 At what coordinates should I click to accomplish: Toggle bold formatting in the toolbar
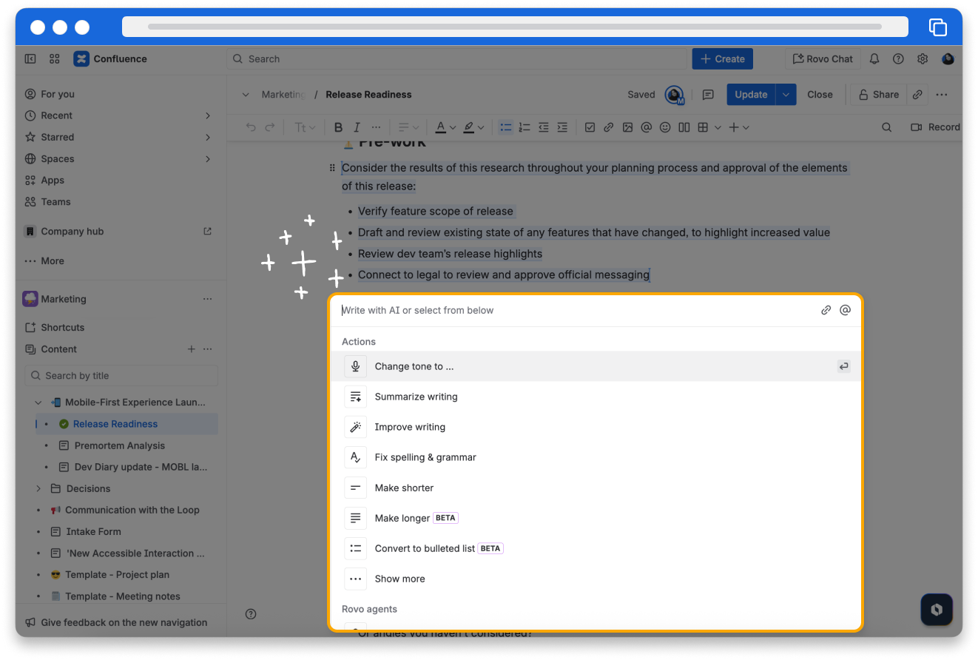(x=338, y=127)
